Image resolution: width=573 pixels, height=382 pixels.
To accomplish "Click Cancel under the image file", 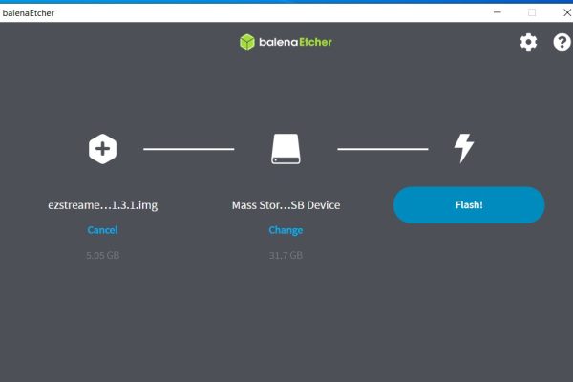I will pyautogui.click(x=103, y=230).
